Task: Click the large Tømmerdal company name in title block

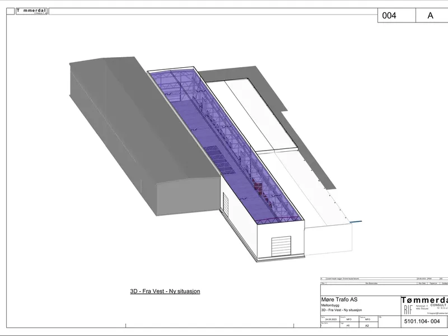Action: (424, 300)
